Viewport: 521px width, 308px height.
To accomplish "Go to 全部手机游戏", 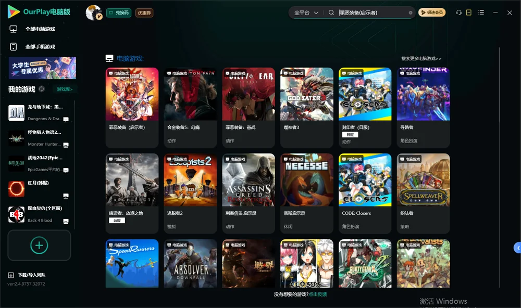I will 32,46.
